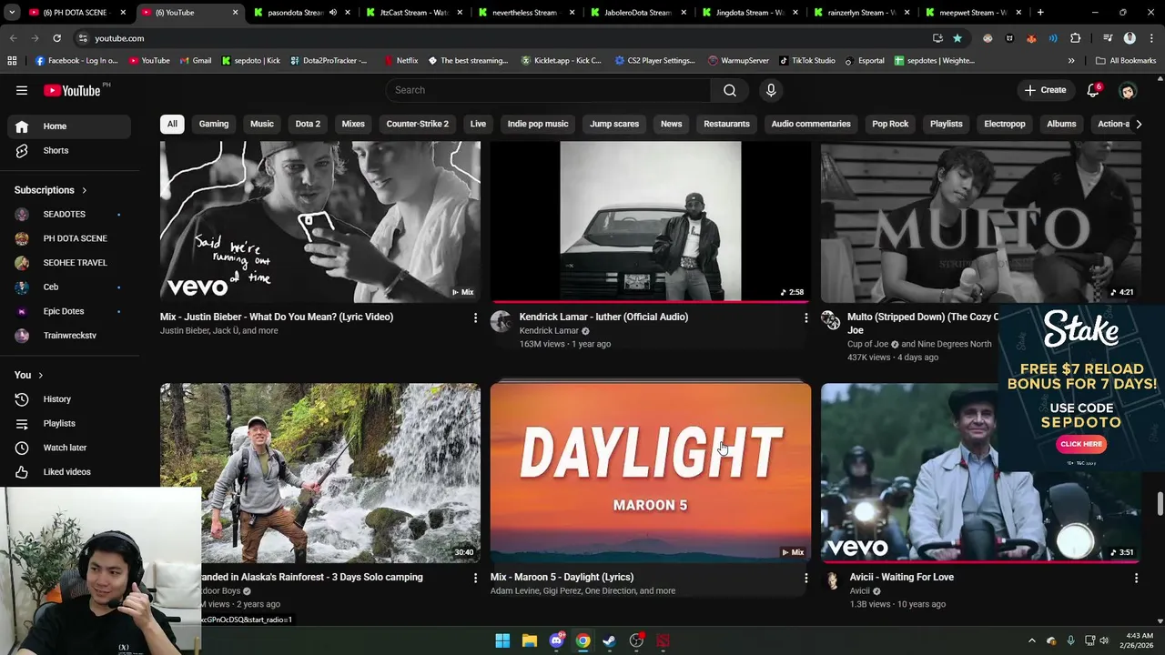Viewport: 1165px width, 655px height.
Task: Expand the Subscriptions section
Action: click(51, 190)
